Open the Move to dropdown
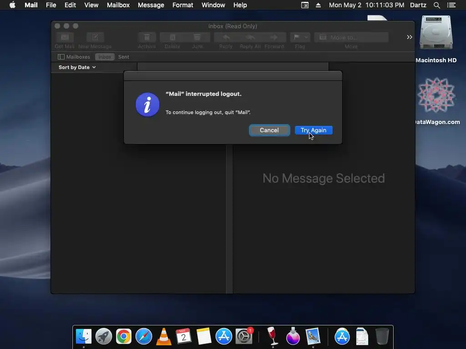The image size is (466, 349). (351, 37)
